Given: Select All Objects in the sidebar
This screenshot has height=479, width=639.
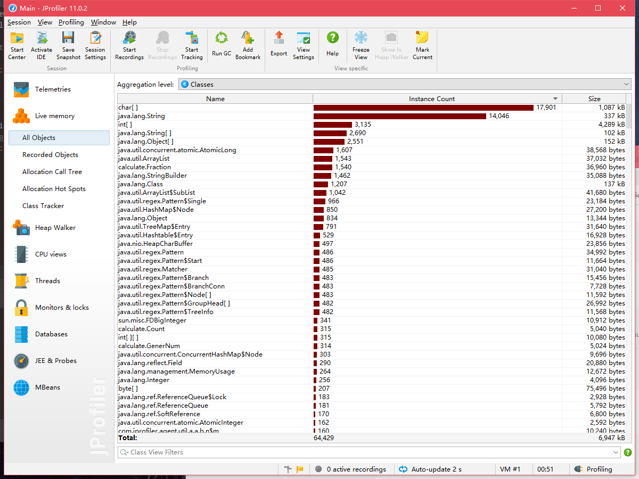Looking at the screenshot, I should 59,138.
